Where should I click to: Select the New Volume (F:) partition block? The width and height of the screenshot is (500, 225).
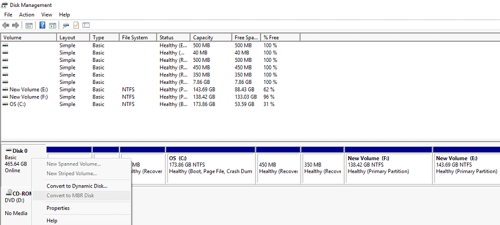(x=389, y=165)
